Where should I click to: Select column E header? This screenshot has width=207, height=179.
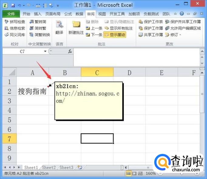(161, 72)
